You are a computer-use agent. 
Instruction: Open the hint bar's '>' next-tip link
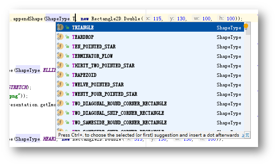click(x=243, y=135)
